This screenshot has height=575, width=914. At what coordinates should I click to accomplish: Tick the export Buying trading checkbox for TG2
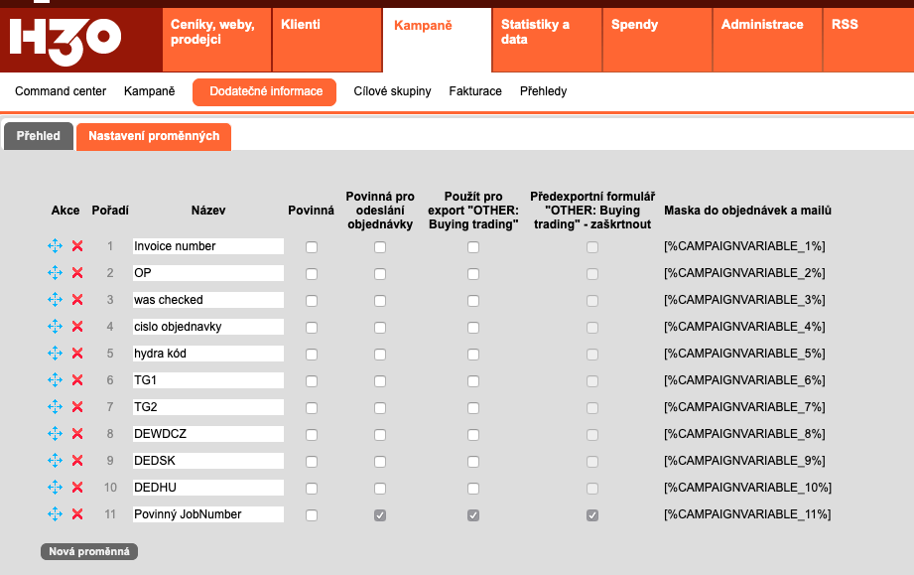click(x=473, y=407)
